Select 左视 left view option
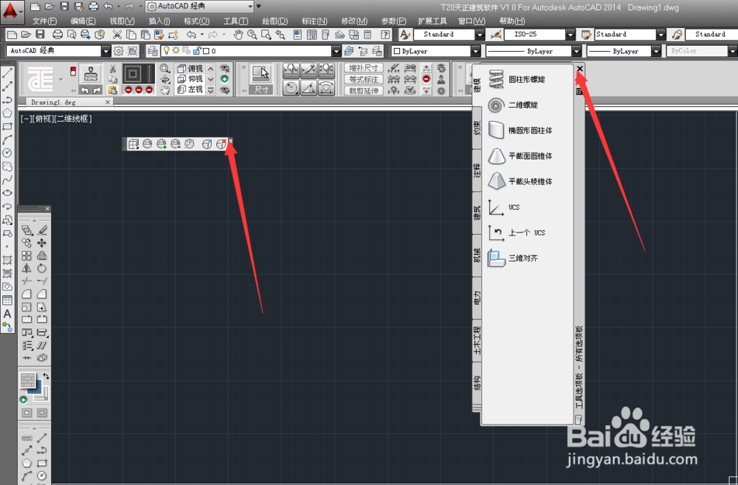The height and width of the screenshot is (485, 738). [190, 89]
